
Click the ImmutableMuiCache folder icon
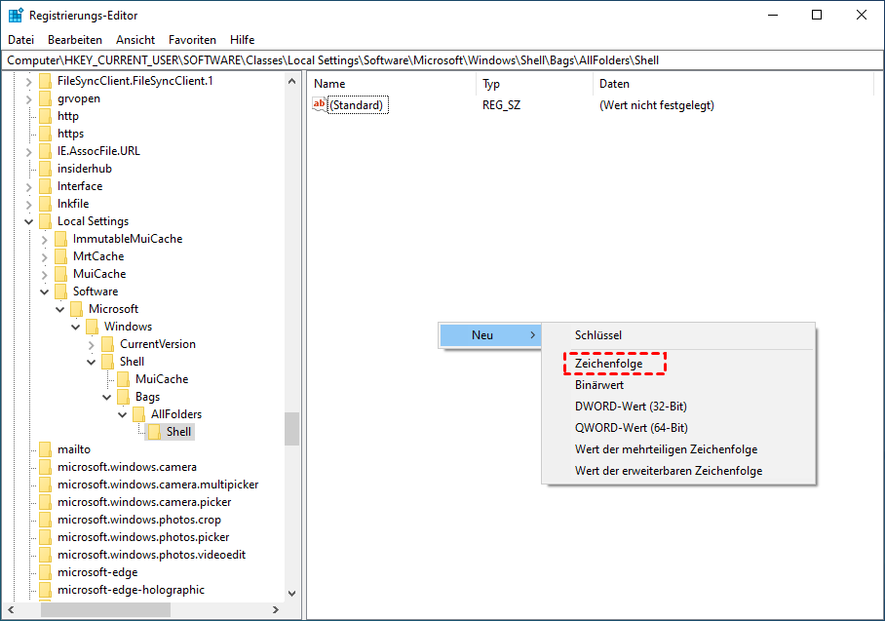[61, 239]
